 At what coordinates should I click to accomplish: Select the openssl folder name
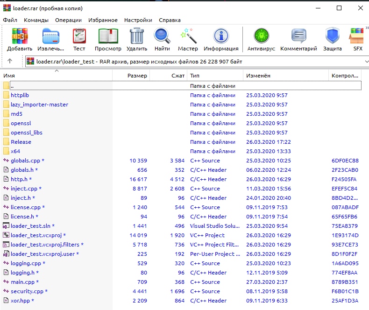click(21, 123)
